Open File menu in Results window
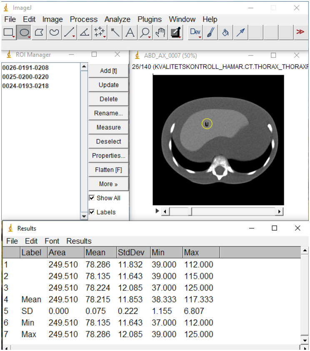310x351 pixels. pos(12,241)
